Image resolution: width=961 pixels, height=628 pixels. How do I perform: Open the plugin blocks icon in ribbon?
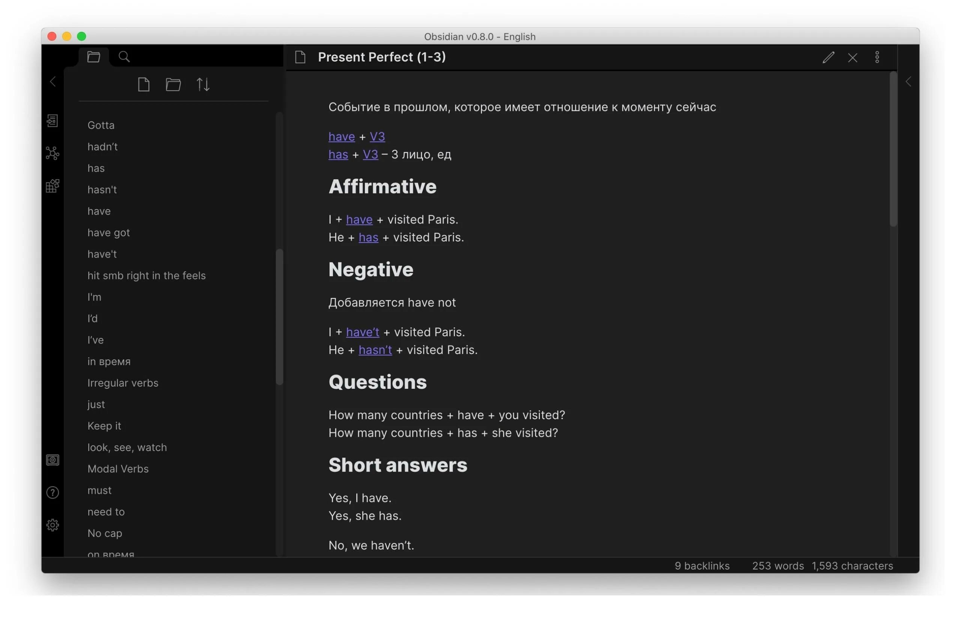[x=53, y=186]
